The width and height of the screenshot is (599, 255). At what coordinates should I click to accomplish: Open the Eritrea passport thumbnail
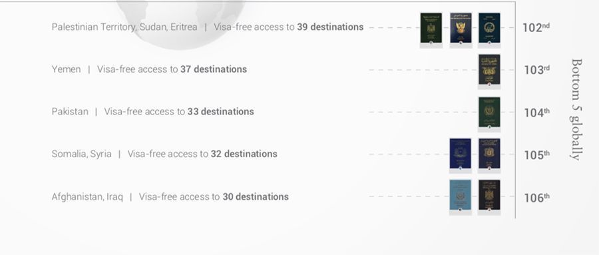tap(489, 28)
